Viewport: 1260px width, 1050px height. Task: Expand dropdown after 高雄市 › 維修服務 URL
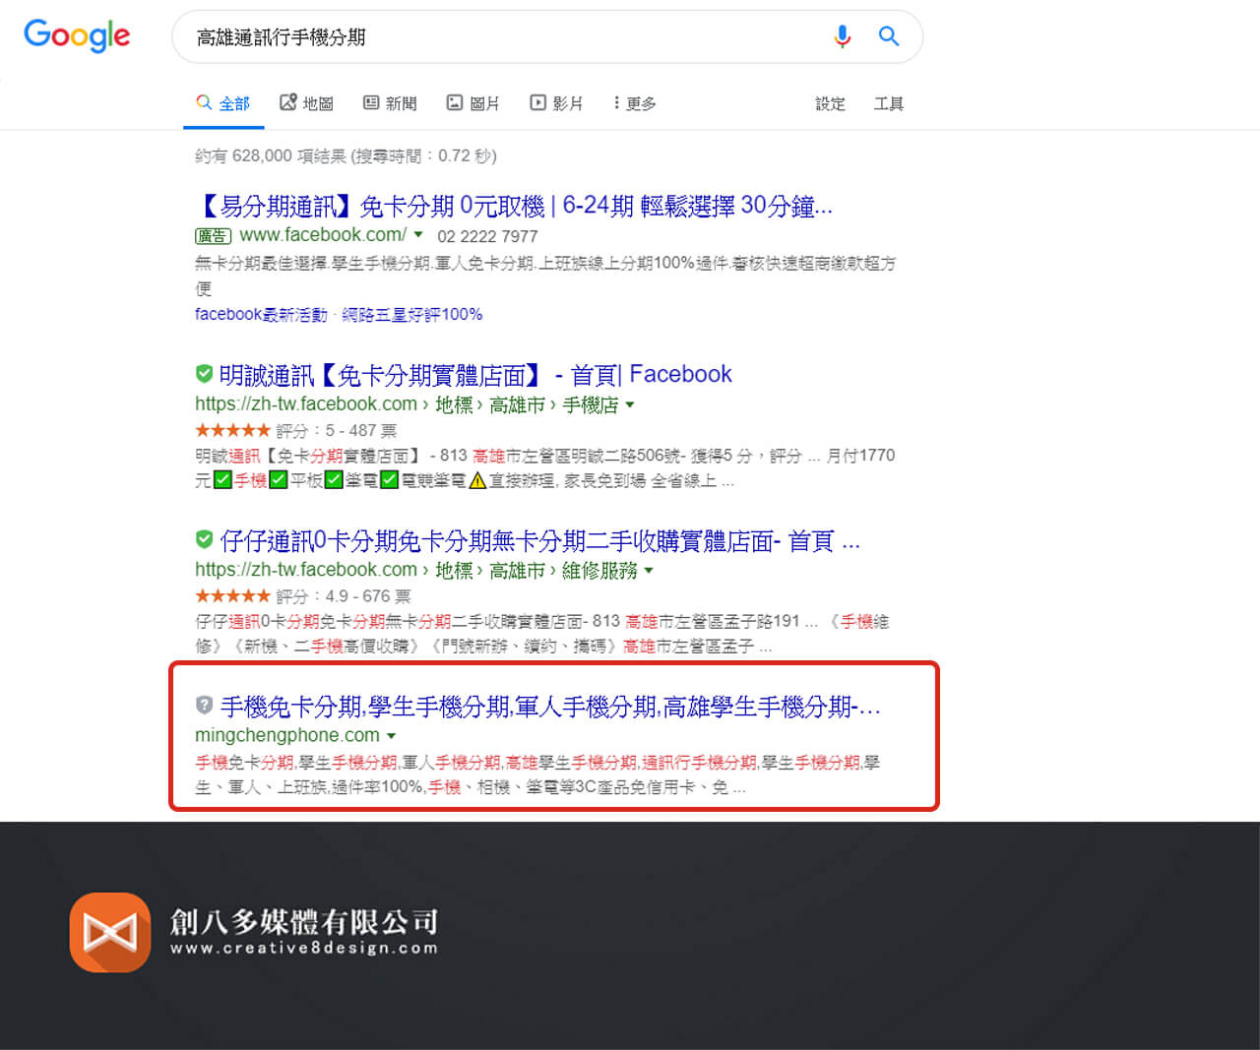click(649, 570)
